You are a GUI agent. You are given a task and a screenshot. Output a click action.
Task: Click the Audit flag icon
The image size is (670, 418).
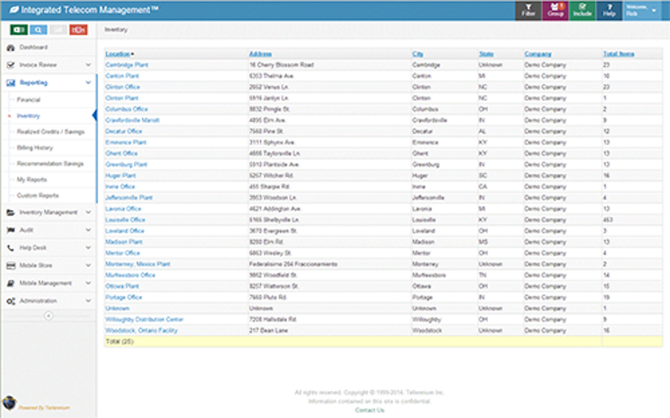point(11,230)
